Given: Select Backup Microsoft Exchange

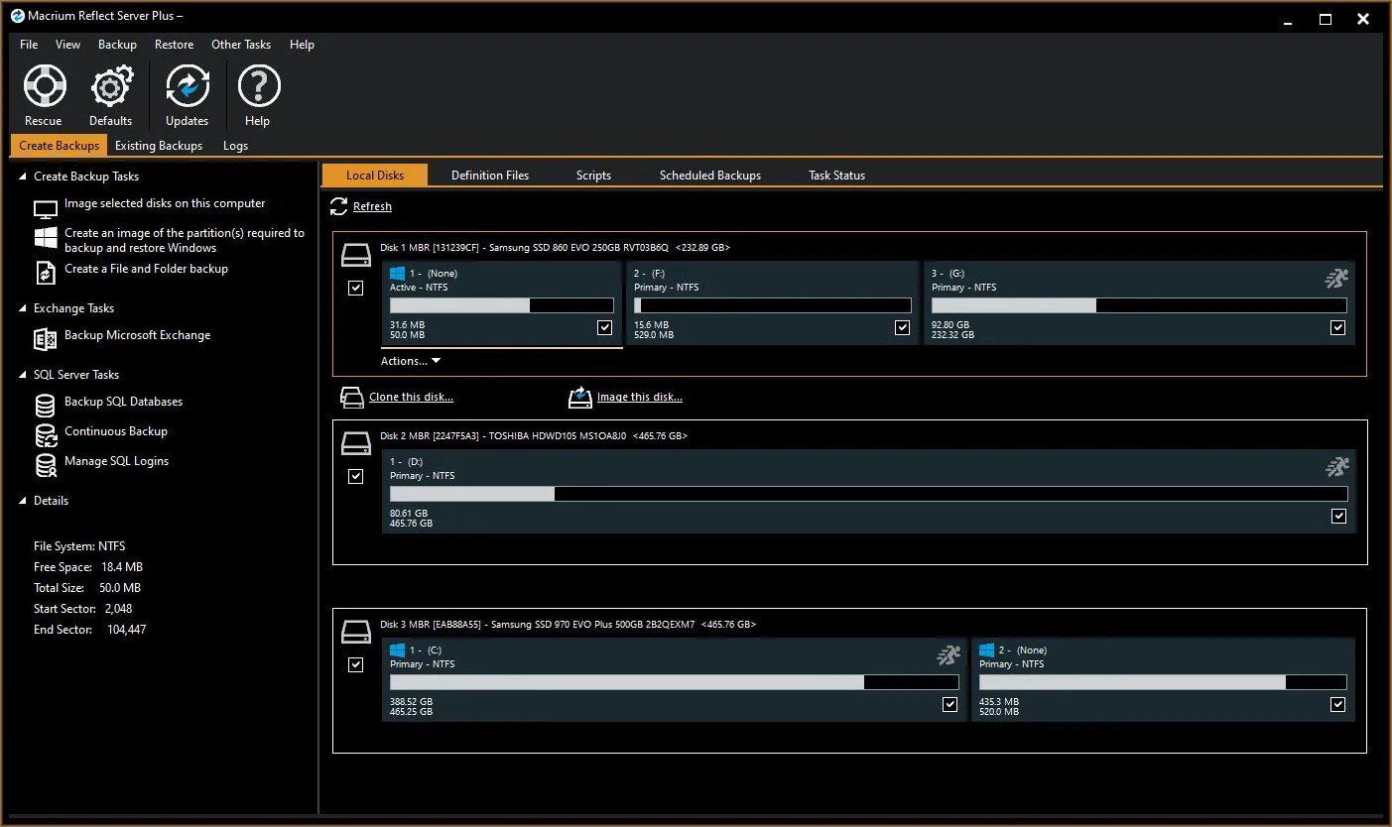Looking at the screenshot, I should tap(136, 335).
